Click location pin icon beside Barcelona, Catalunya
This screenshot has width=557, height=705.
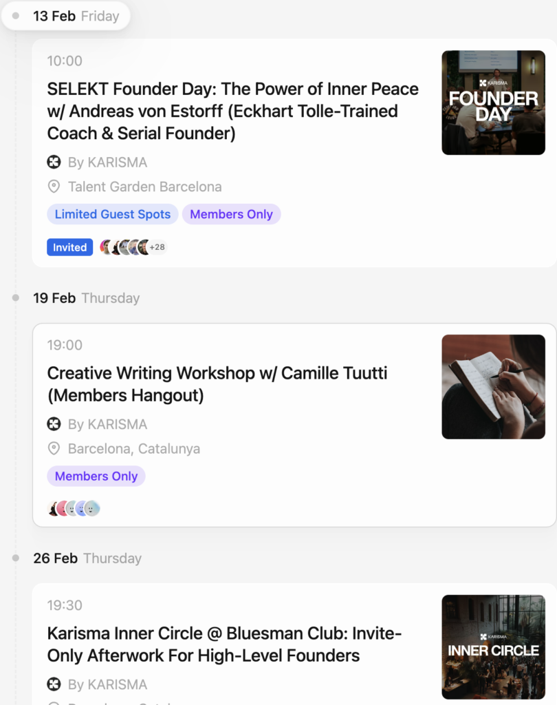coord(54,449)
